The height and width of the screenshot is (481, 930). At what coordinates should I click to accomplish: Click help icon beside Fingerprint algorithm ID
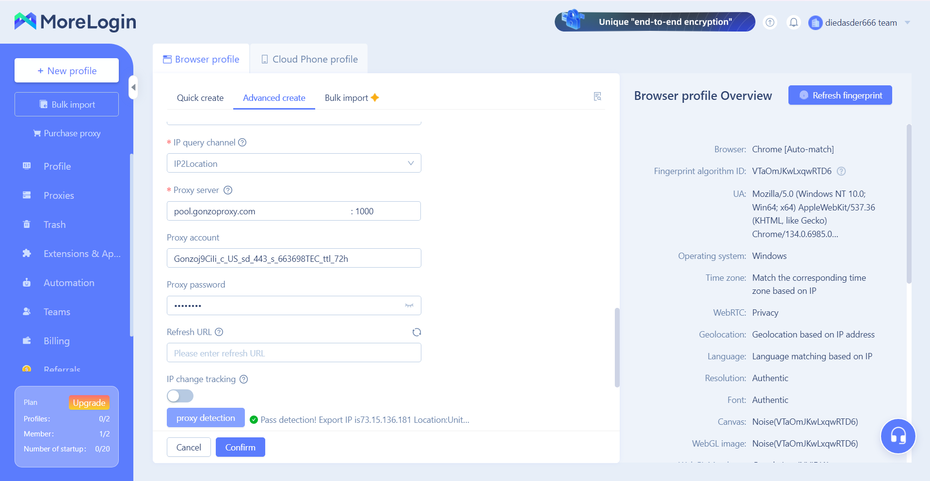click(x=841, y=171)
